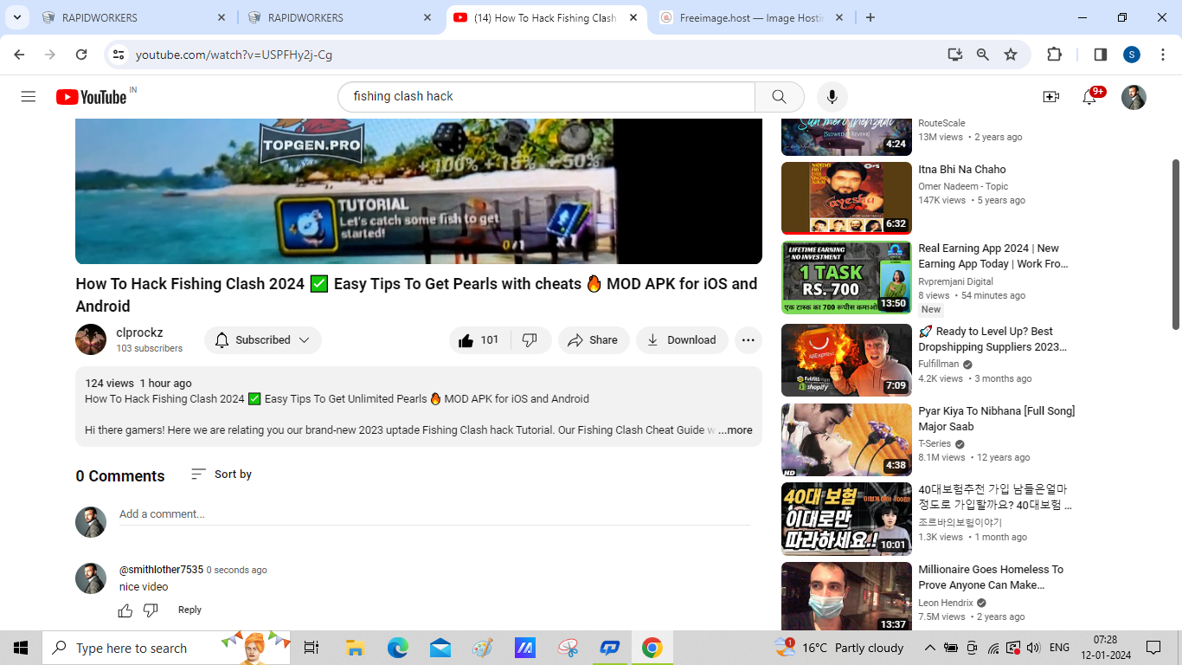The width and height of the screenshot is (1182, 665).
Task: Dislike the 'nice video' comment
Action: 151,610
